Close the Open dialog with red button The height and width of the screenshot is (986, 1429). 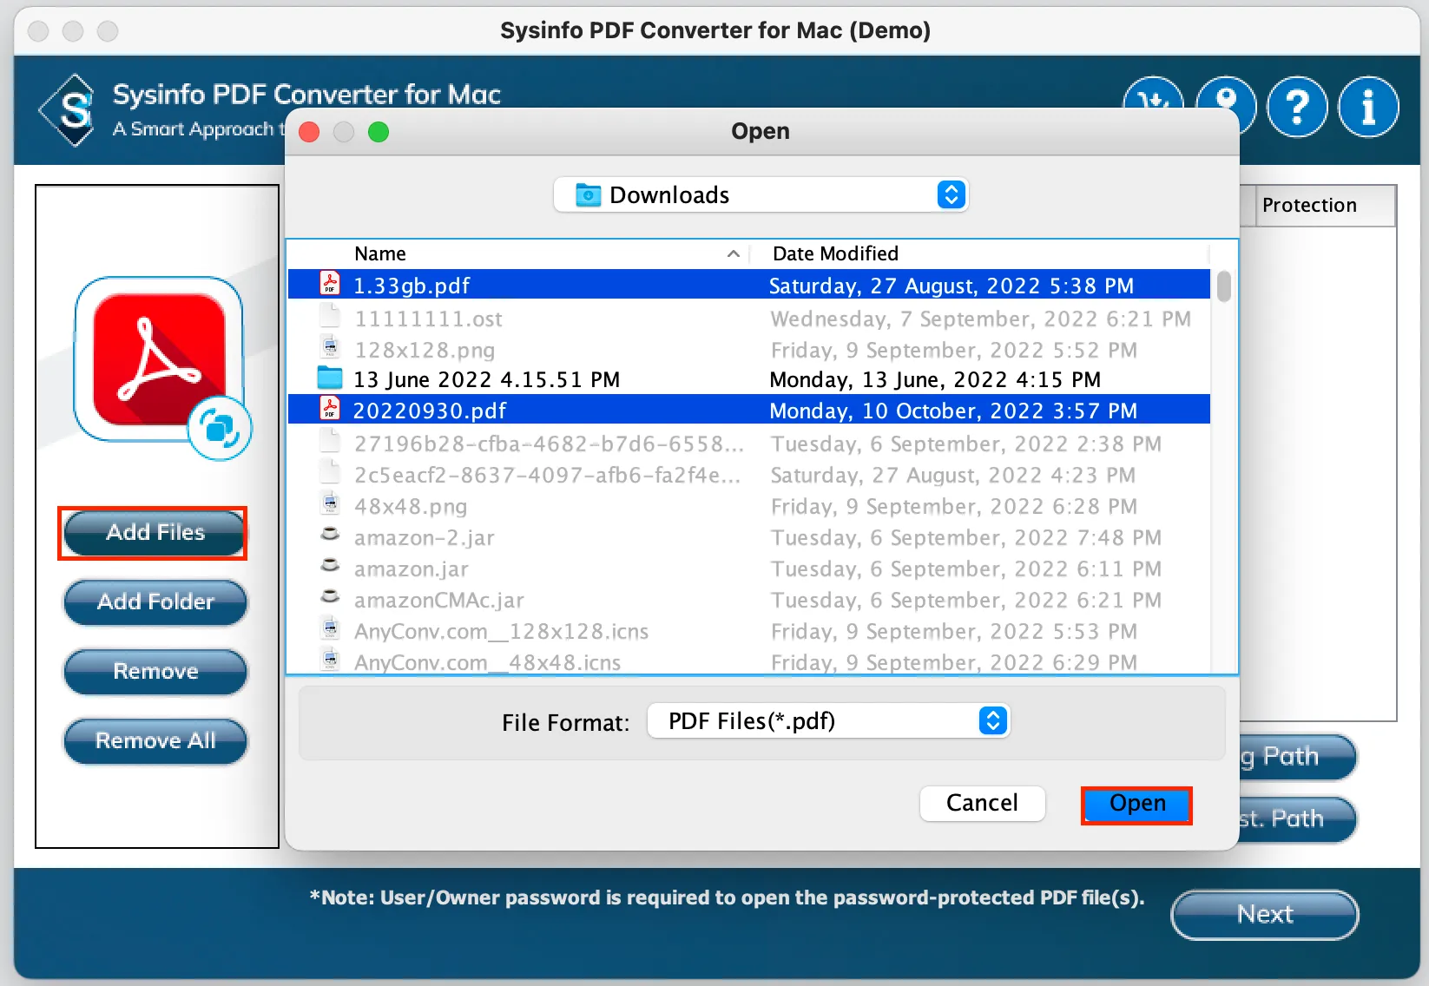309,132
